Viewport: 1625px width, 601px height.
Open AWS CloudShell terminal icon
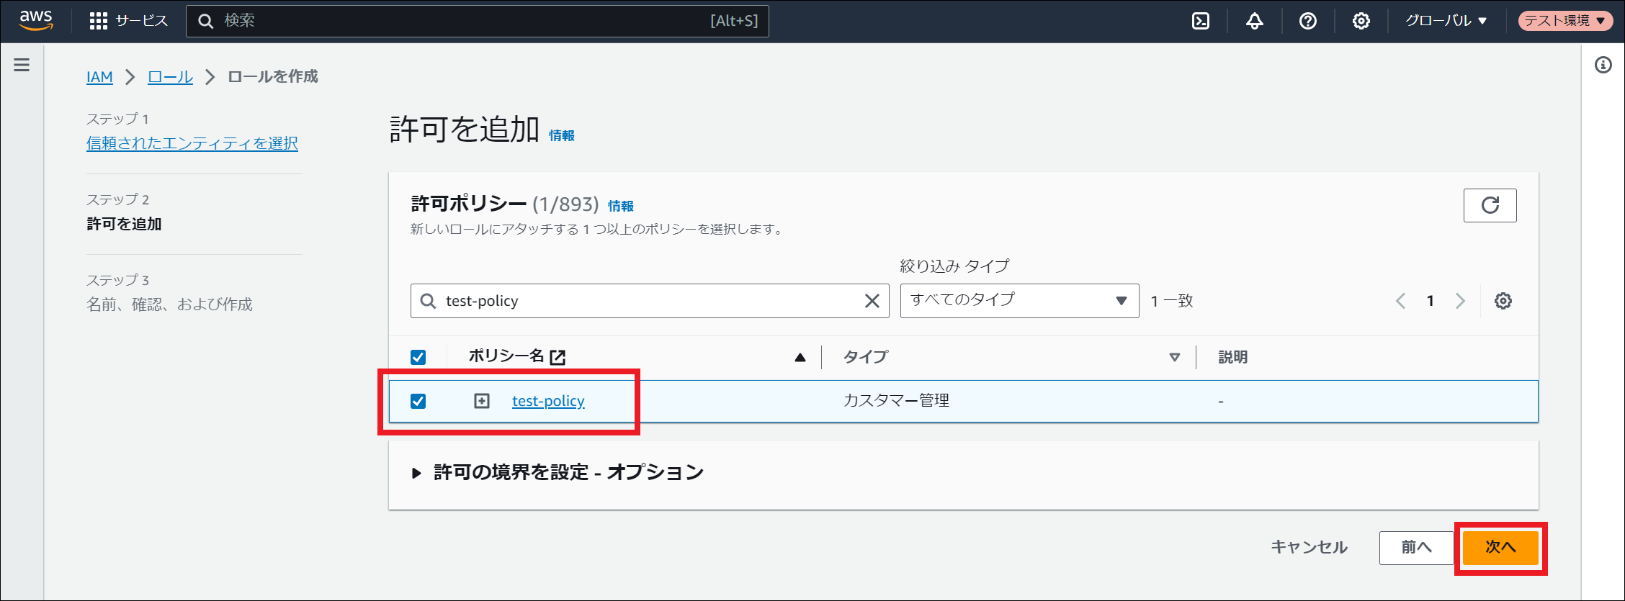click(1201, 21)
